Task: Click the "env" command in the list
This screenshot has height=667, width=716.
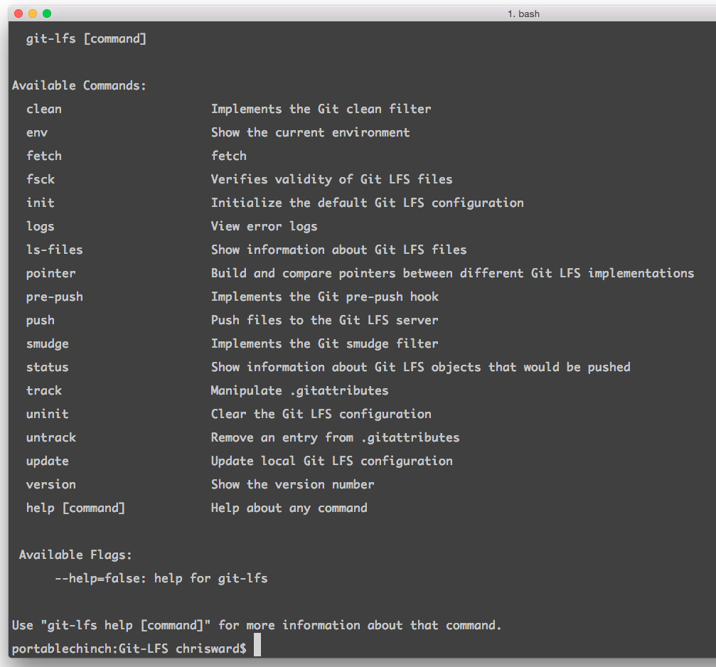Action: point(37,132)
